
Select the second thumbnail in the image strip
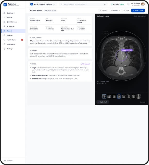click(109, 96)
